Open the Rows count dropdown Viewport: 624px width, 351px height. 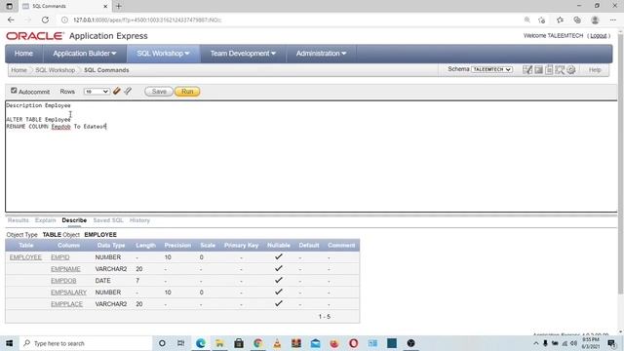[x=97, y=92]
